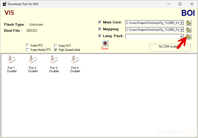Uncheck High Speed Initial
Image resolution: width=198 pixels, height=138 pixels.
click(x=56, y=50)
